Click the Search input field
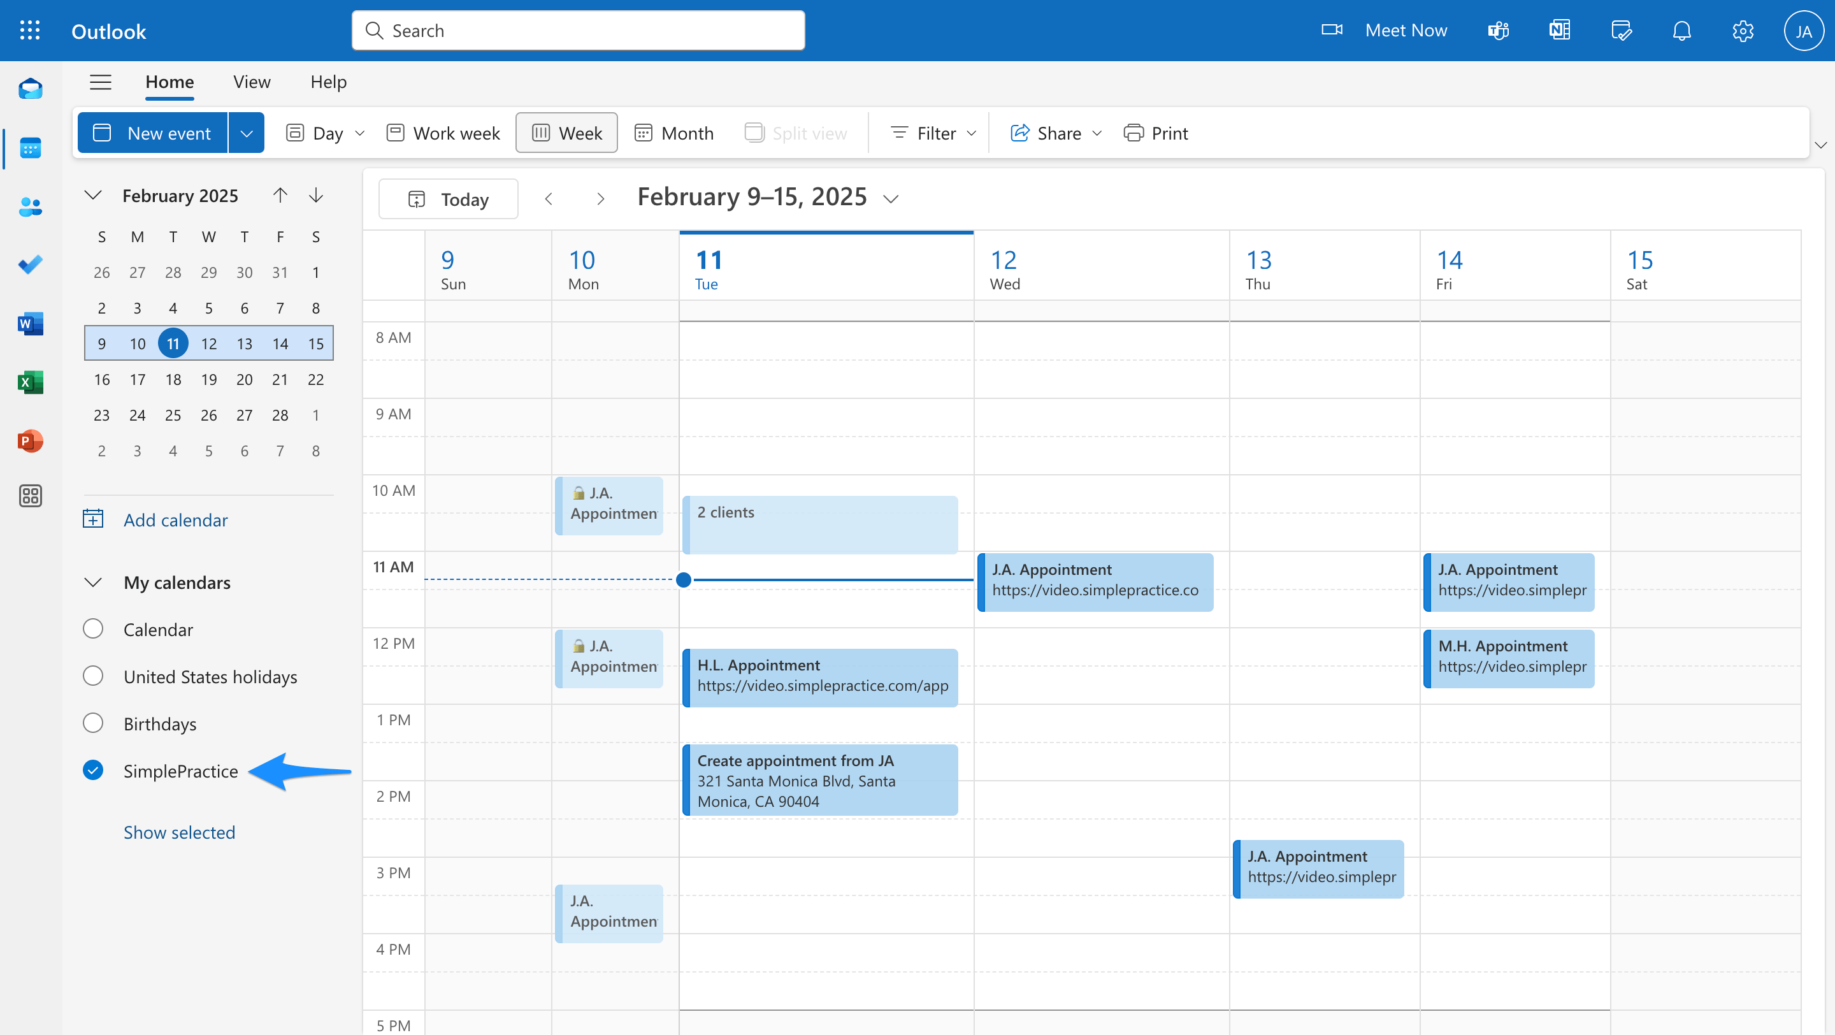Image resolution: width=1835 pixels, height=1035 pixels. tap(579, 31)
